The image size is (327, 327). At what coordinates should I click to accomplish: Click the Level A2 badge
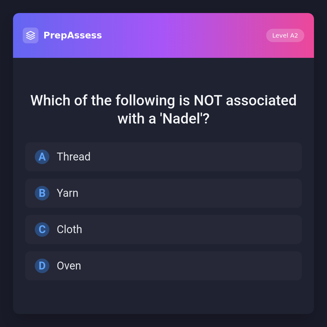click(285, 35)
